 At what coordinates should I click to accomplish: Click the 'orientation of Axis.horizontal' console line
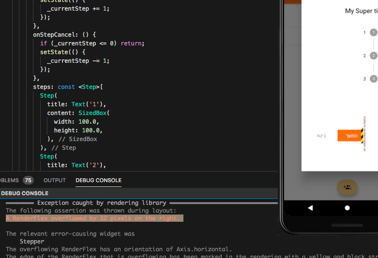[x=119, y=249]
